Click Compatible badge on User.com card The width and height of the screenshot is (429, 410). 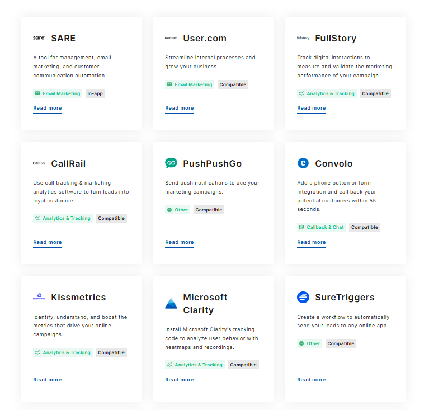233,84
